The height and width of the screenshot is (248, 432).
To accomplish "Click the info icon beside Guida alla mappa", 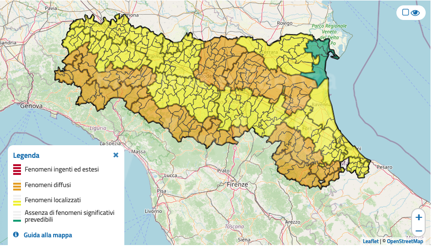I will point(16,235).
